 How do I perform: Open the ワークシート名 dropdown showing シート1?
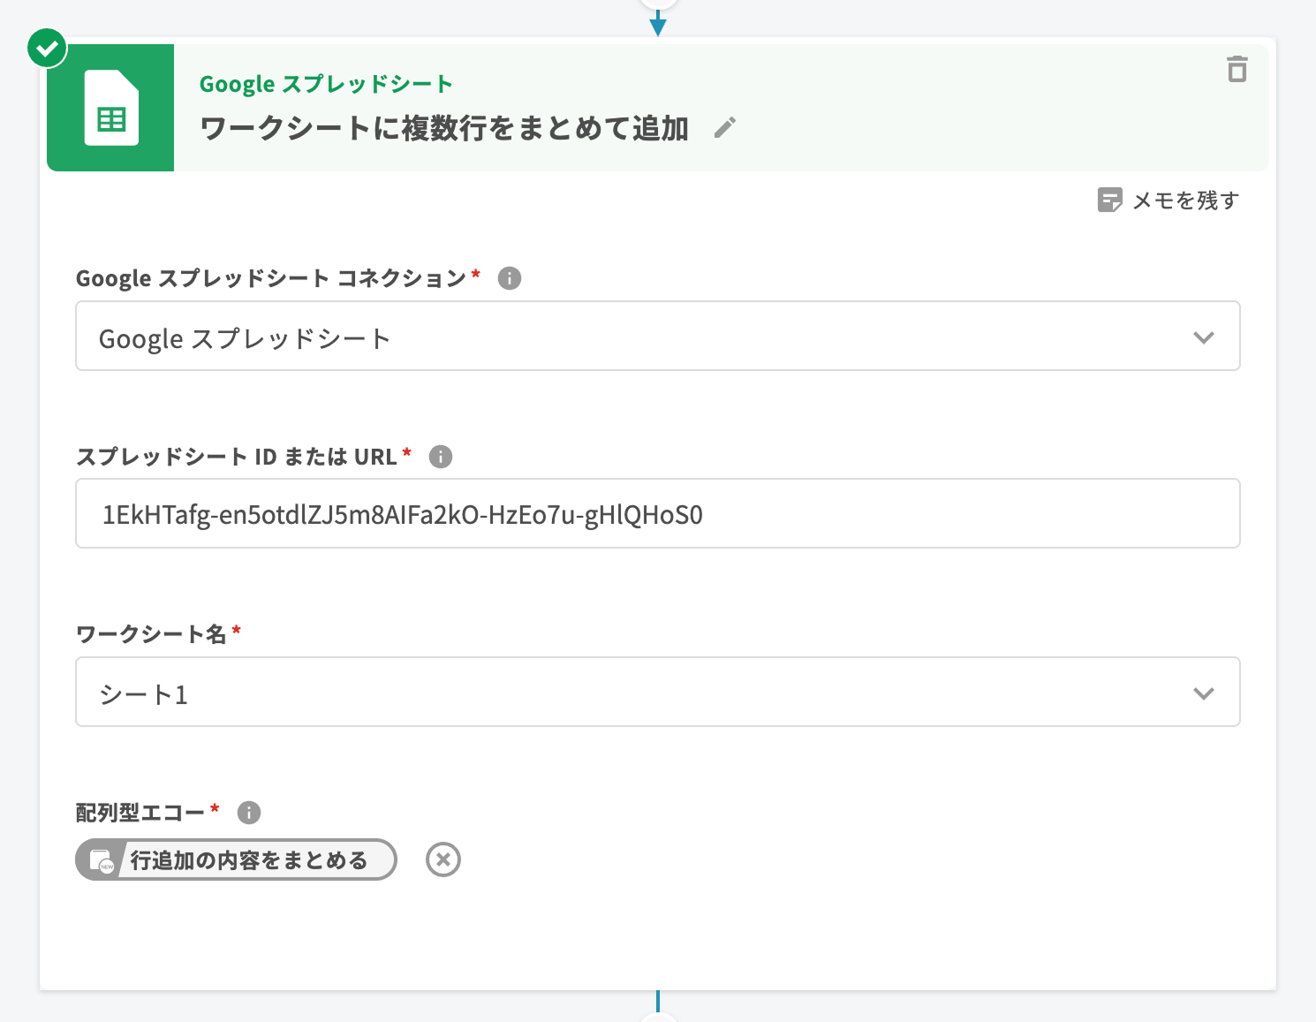618,693
